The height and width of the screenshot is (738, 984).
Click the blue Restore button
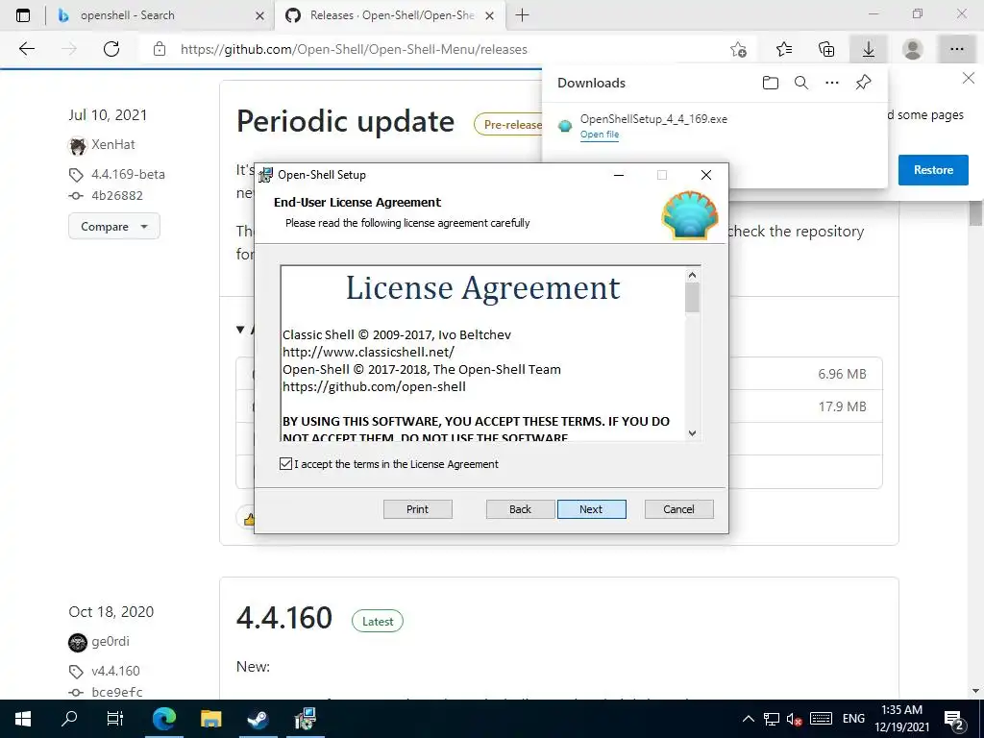pyautogui.click(x=932, y=170)
